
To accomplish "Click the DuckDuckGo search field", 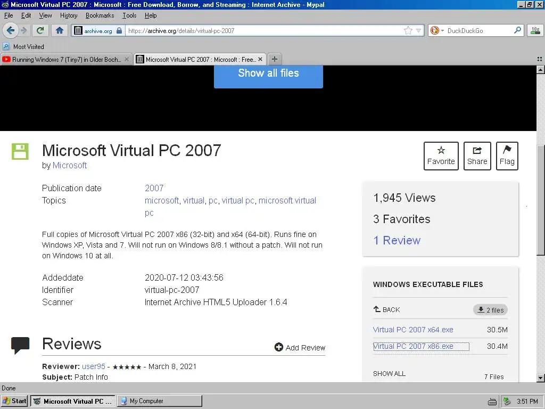I will 480,30.
